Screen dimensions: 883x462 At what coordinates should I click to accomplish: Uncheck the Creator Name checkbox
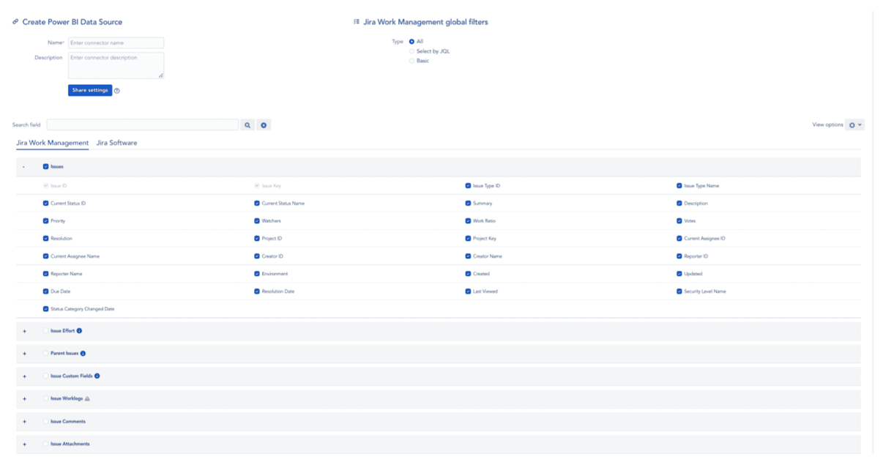click(x=468, y=256)
